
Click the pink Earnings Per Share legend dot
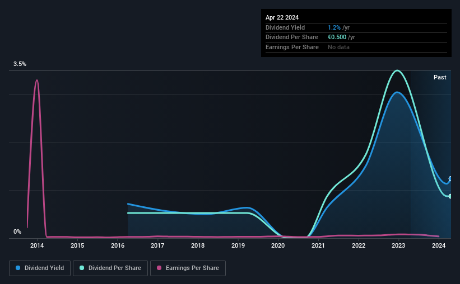[159, 268]
